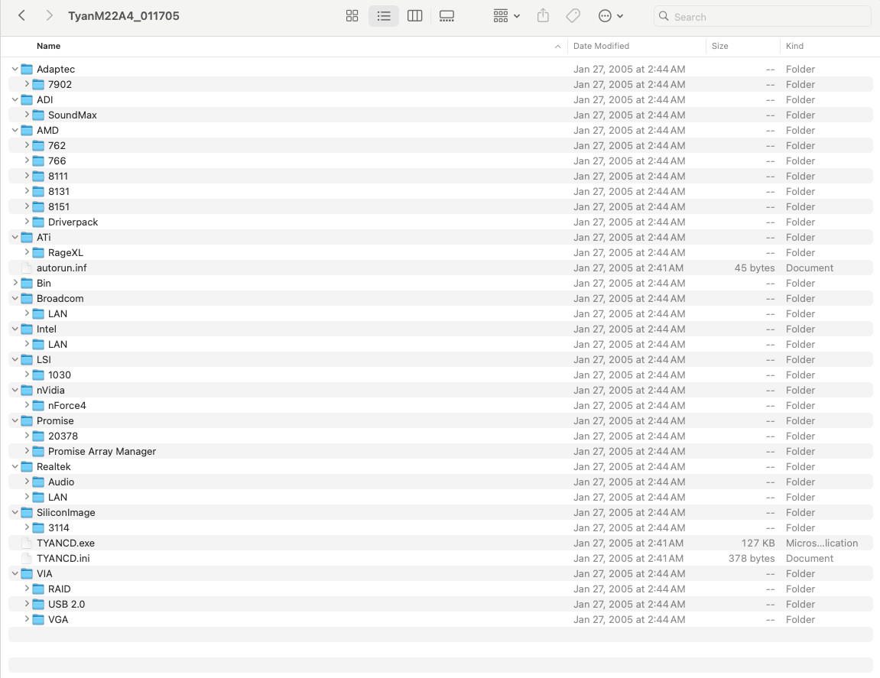Go back with the left arrow
The width and height of the screenshot is (880, 678).
pyautogui.click(x=21, y=16)
